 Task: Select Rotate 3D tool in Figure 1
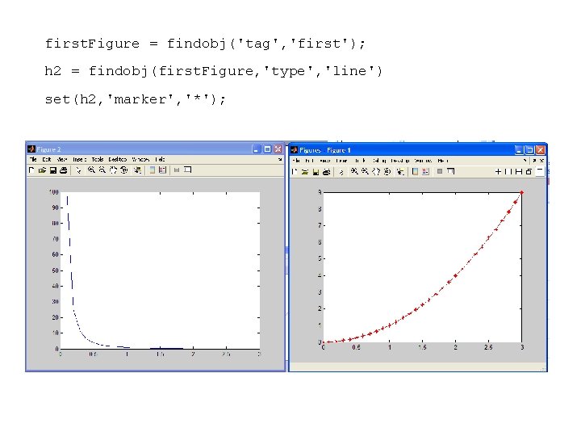tap(387, 171)
